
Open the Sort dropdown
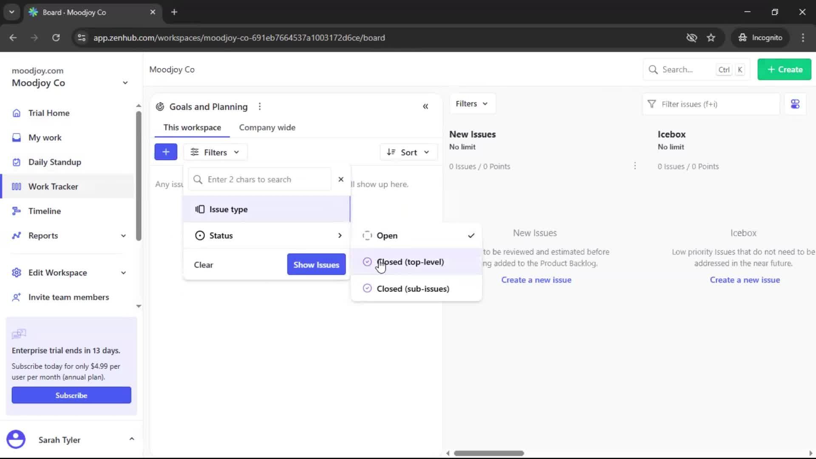click(408, 152)
